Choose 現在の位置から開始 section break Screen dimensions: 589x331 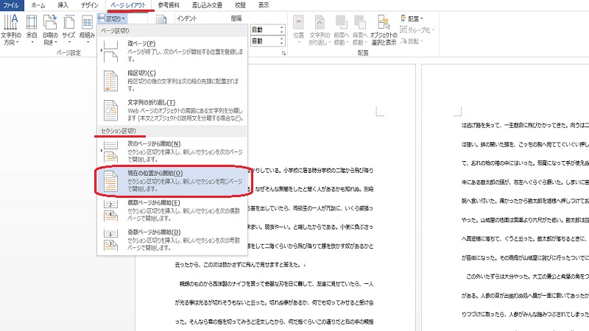tap(172, 180)
